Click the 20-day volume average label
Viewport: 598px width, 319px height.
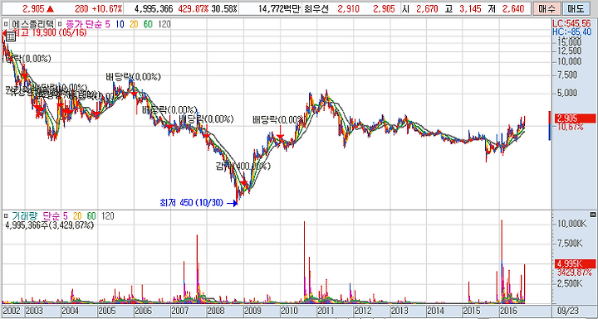78,216
